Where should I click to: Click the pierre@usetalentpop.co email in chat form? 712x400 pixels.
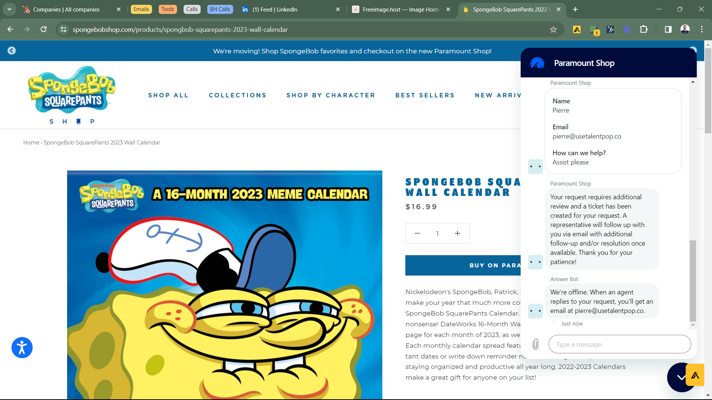click(587, 136)
